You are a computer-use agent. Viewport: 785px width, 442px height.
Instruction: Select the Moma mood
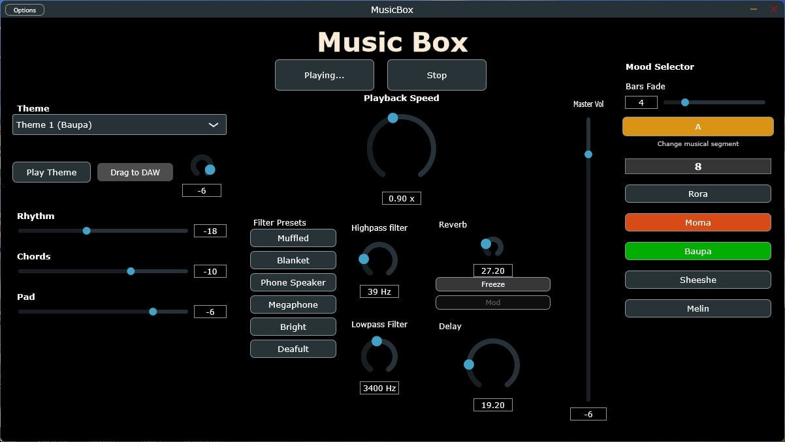(697, 222)
